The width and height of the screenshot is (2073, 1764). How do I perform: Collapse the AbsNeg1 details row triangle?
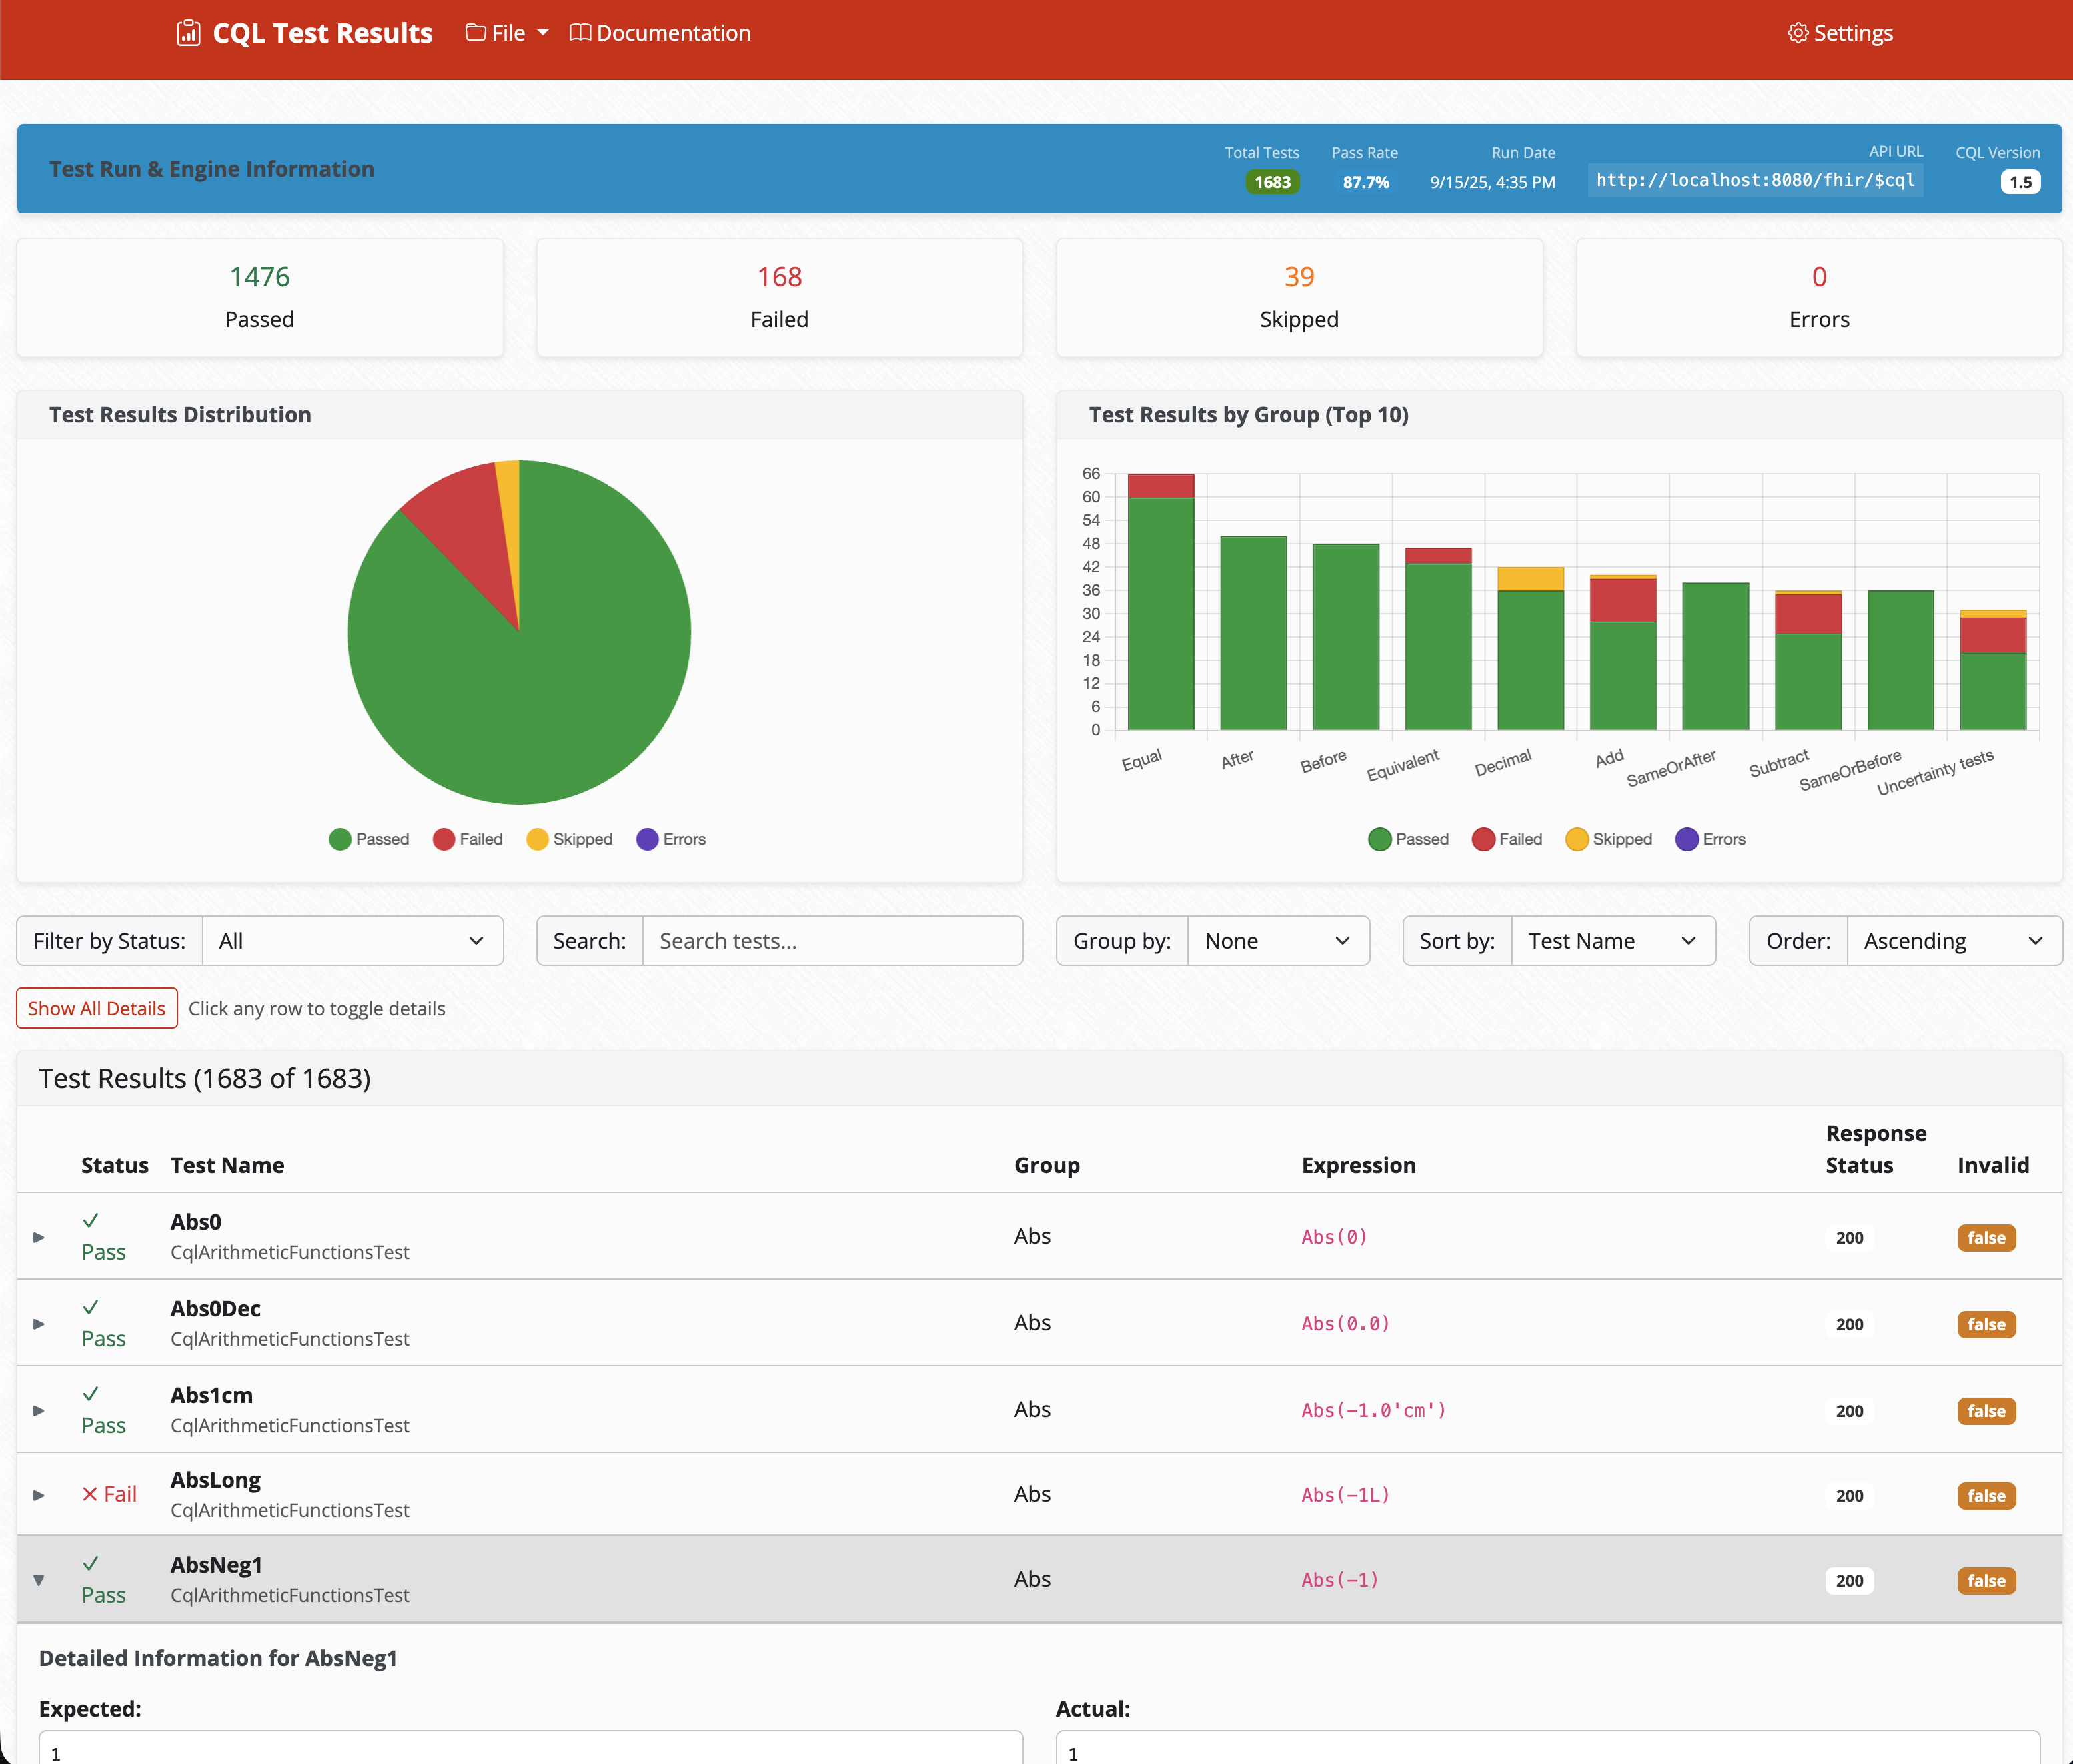coord(39,1580)
